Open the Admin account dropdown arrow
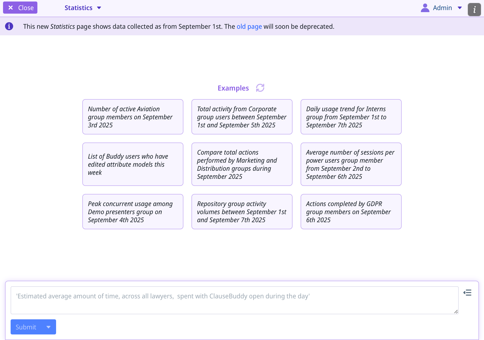Image resolution: width=484 pixels, height=340 pixels. tap(460, 8)
